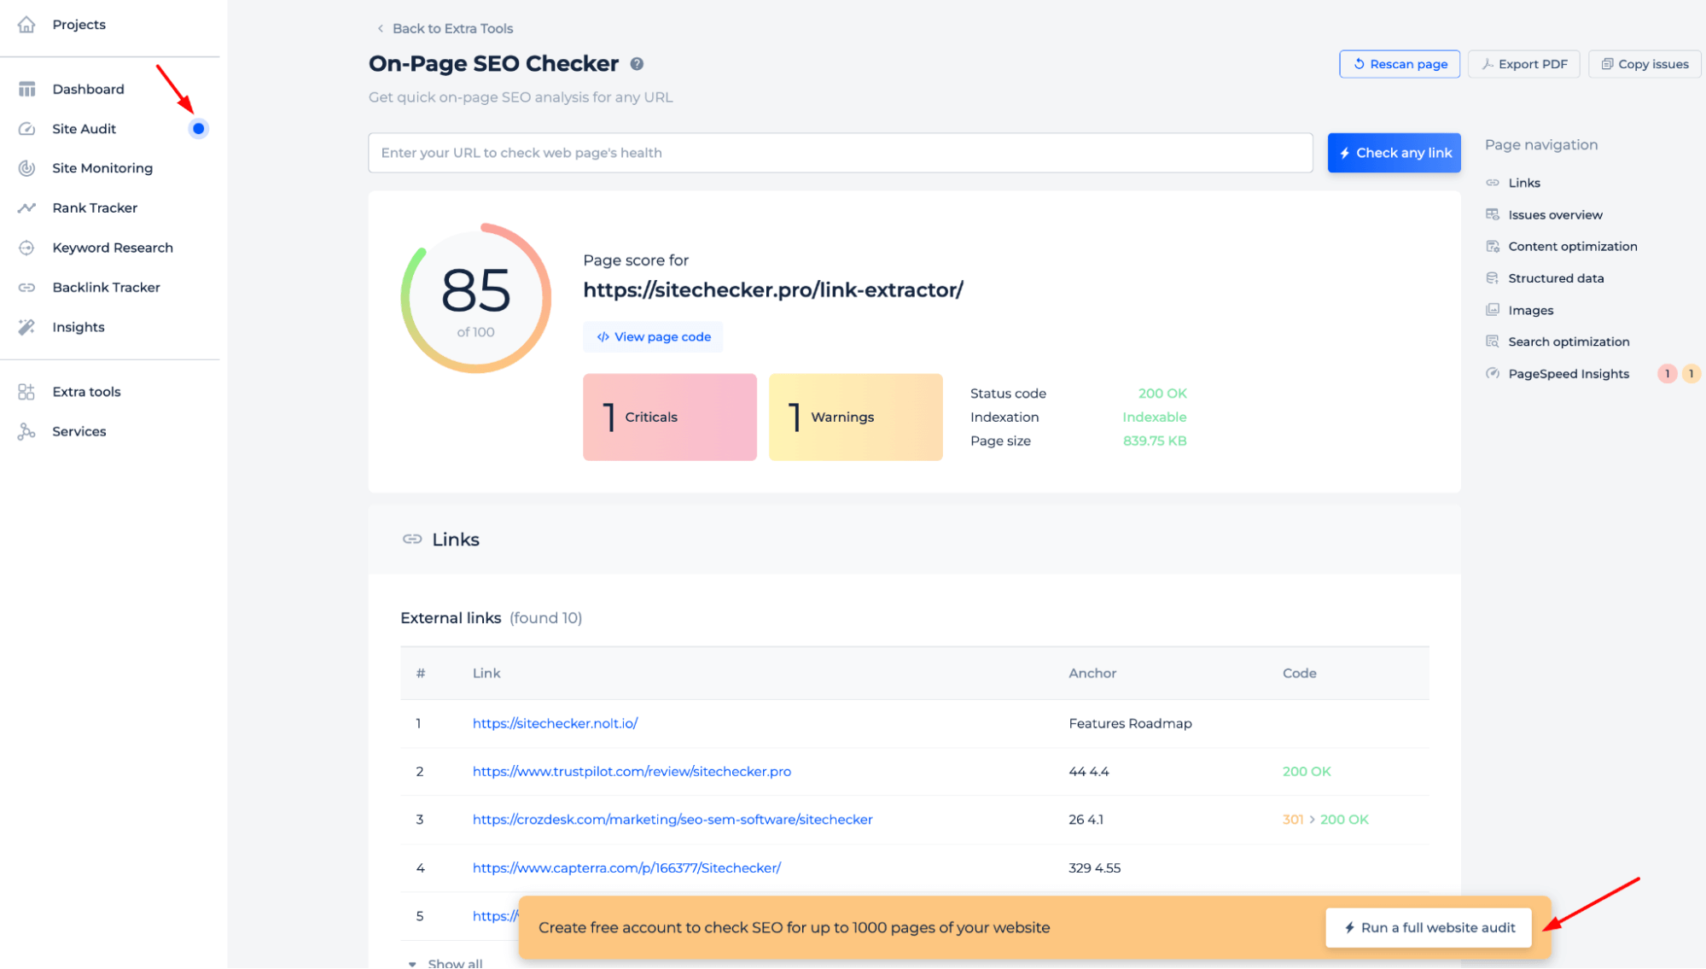This screenshot has width=1706, height=969.
Task: Go back to Extra Tools
Action: coord(452,28)
